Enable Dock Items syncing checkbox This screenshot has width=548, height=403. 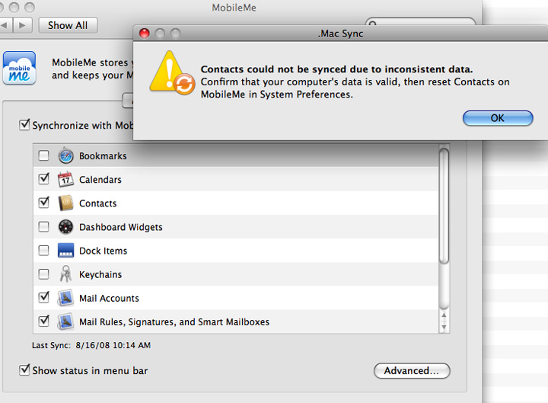pyautogui.click(x=43, y=251)
